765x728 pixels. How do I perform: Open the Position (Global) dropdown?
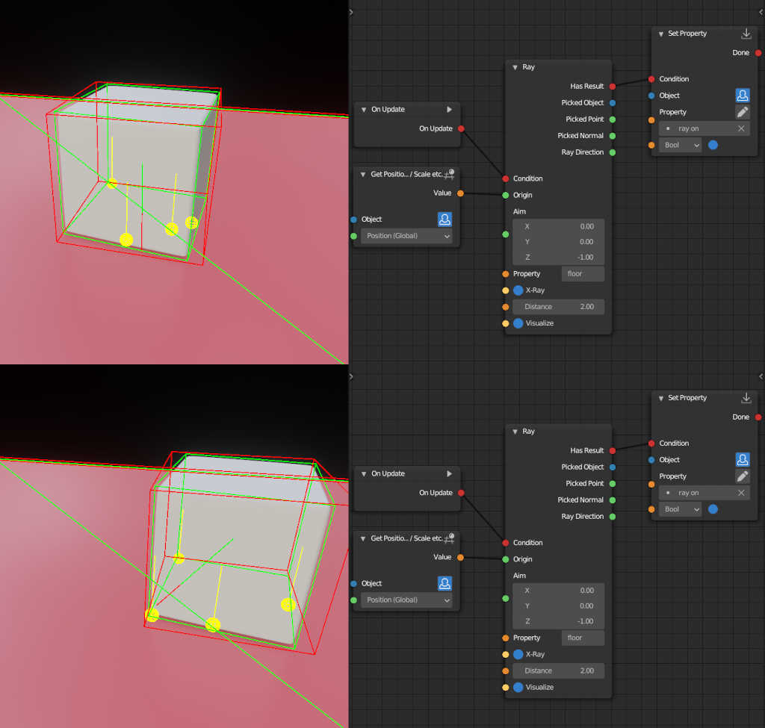[x=406, y=235]
